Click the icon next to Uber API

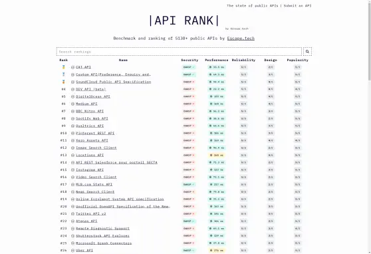tap(73, 251)
